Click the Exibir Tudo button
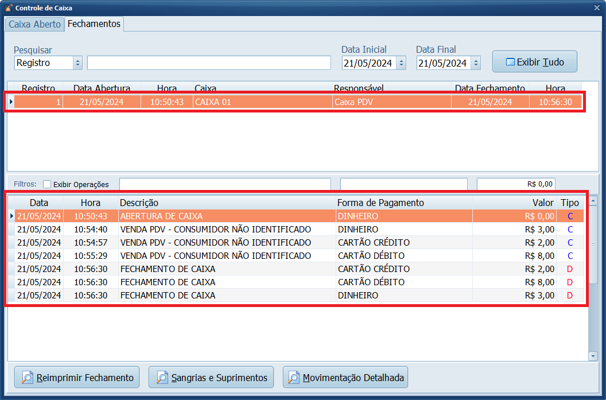Image resolution: width=606 pixels, height=400 pixels. [x=534, y=62]
